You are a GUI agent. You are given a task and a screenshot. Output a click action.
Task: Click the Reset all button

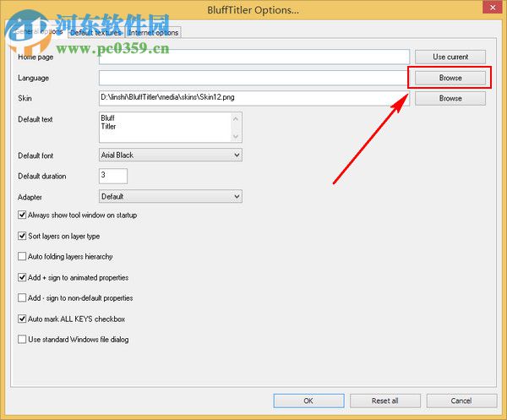point(385,401)
